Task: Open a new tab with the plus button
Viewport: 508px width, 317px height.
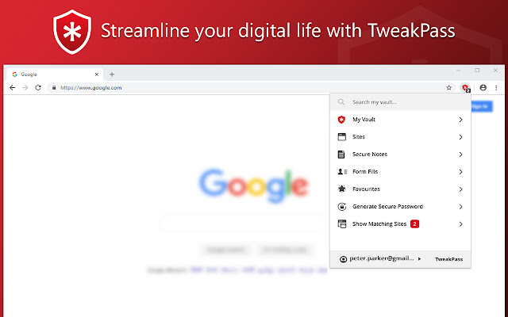Action: click(x=112, y=74)
